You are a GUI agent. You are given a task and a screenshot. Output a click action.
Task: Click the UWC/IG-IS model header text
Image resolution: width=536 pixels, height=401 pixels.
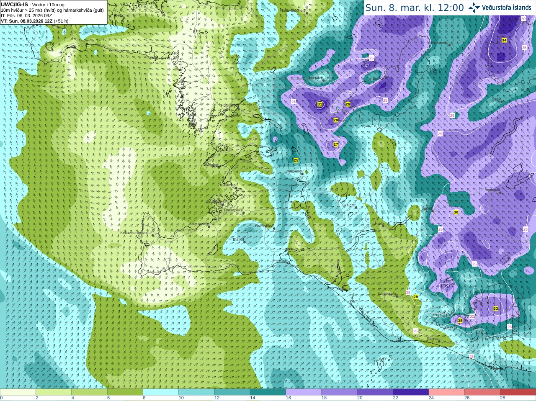[15, 5]
